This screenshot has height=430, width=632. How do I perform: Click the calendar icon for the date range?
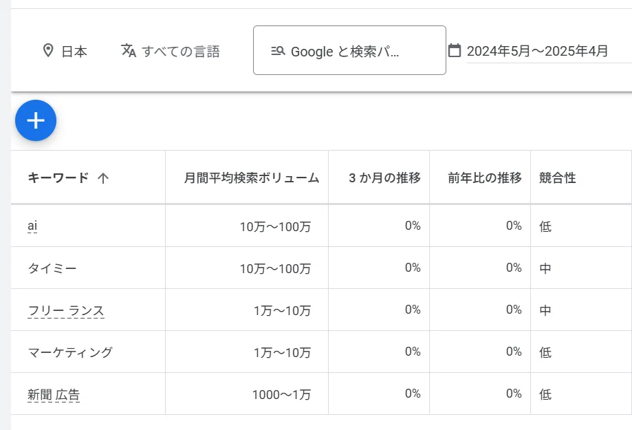pos(455,50)
